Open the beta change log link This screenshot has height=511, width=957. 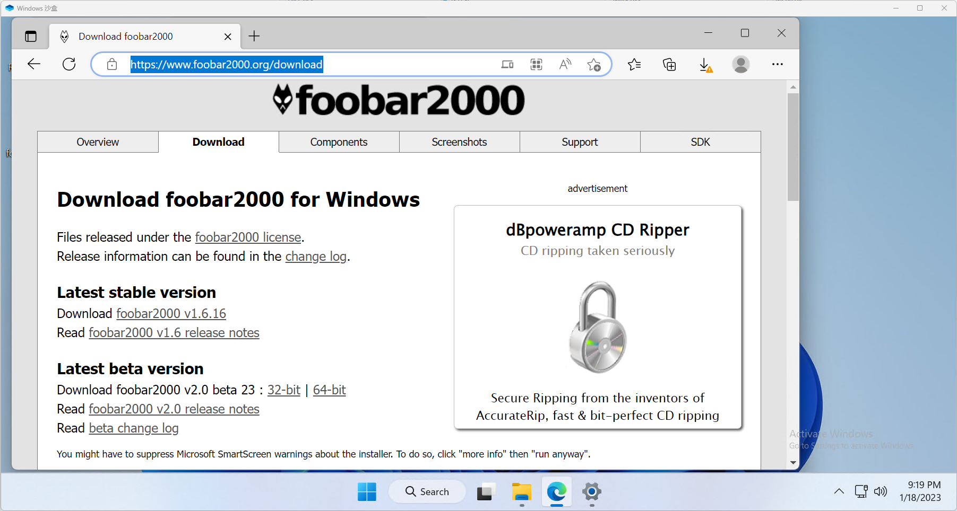(x=134, y=428)
